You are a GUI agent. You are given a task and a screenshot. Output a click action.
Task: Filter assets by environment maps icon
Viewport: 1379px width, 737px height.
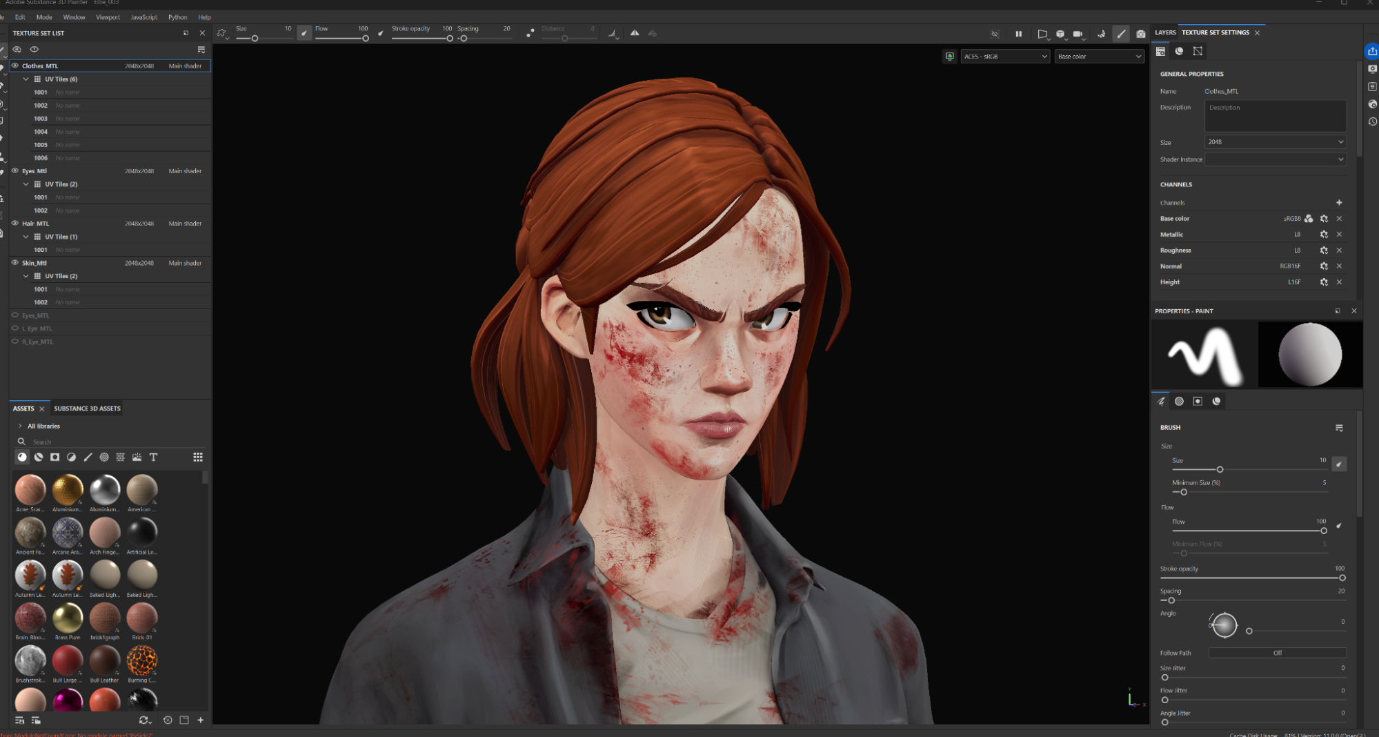point(137,457)
